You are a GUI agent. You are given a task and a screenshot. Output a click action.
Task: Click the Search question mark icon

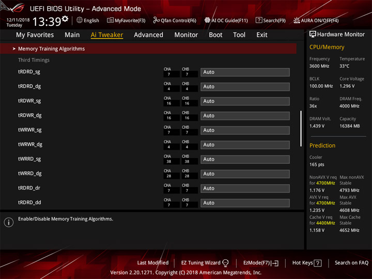pyautogui.click(x=259, y=20)
